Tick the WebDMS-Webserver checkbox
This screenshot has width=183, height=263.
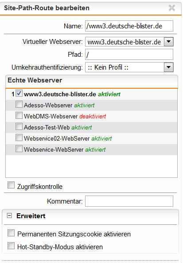[19, 115]
